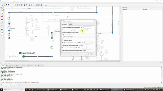
Task: Click OK in the parameters dialog
Action: tap(92, 54)
